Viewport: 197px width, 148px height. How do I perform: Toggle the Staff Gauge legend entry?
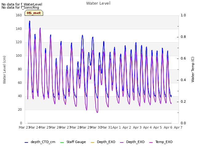[x=73, y=142]
